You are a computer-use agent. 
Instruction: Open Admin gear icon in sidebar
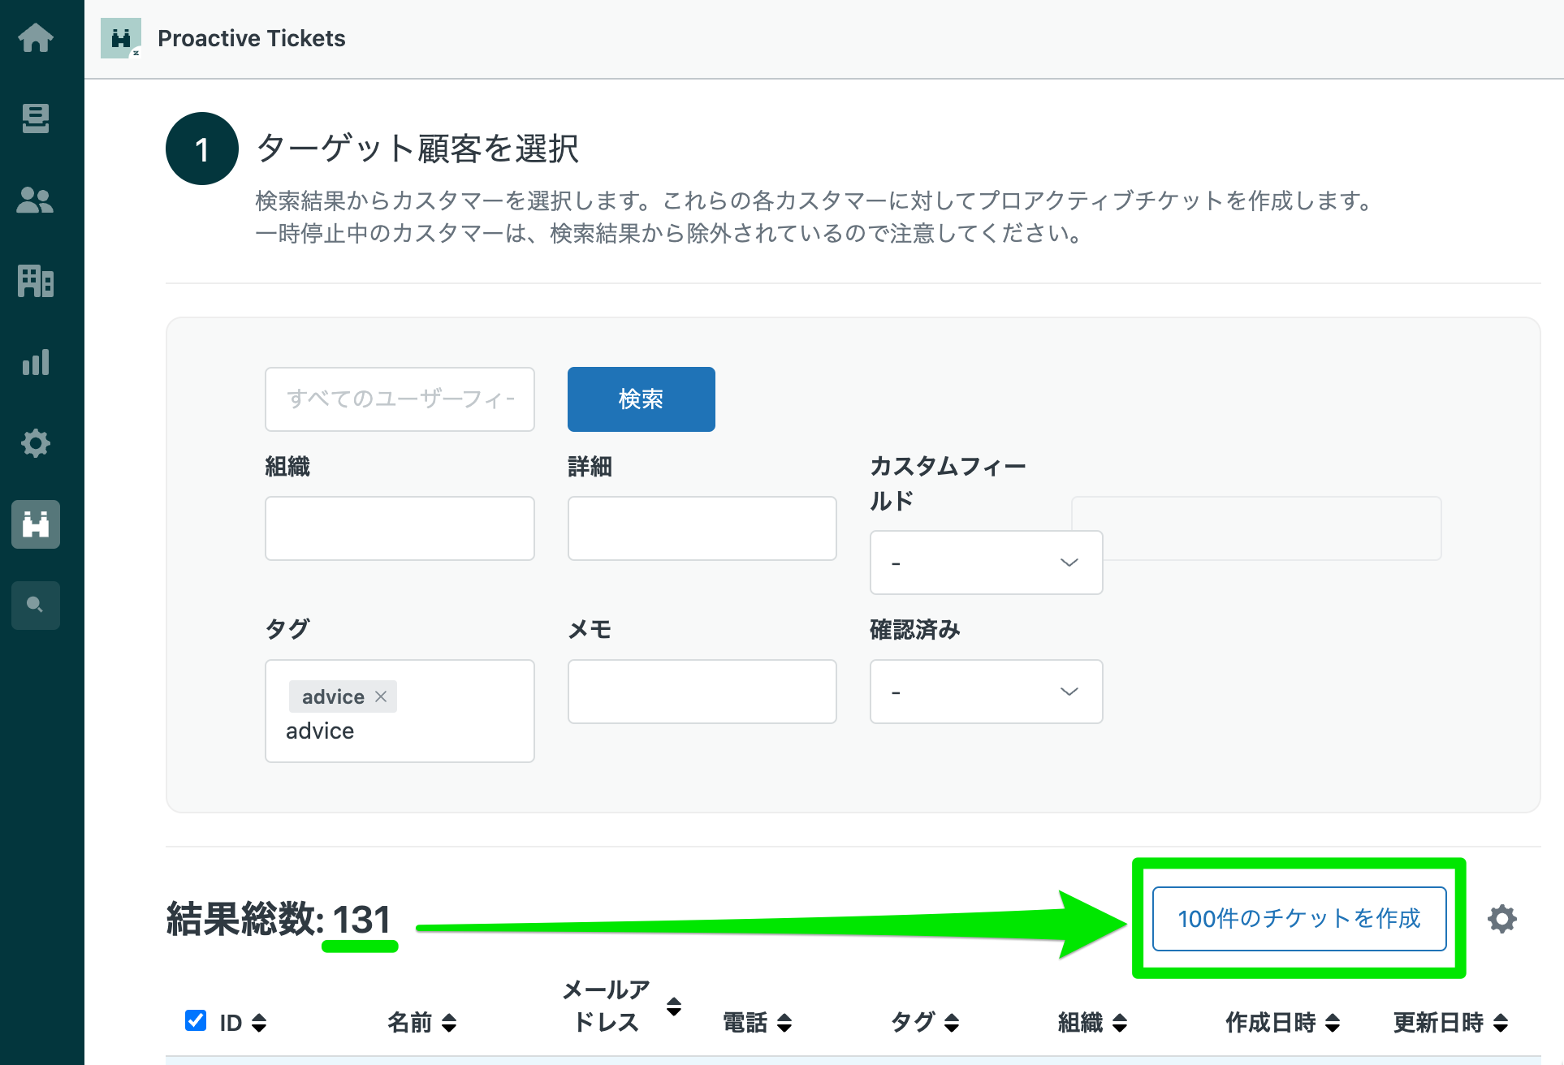coord(36,443)
